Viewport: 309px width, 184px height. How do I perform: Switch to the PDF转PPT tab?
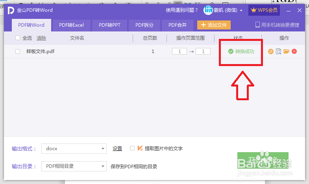pyautogui.click(x=109, y=25)
